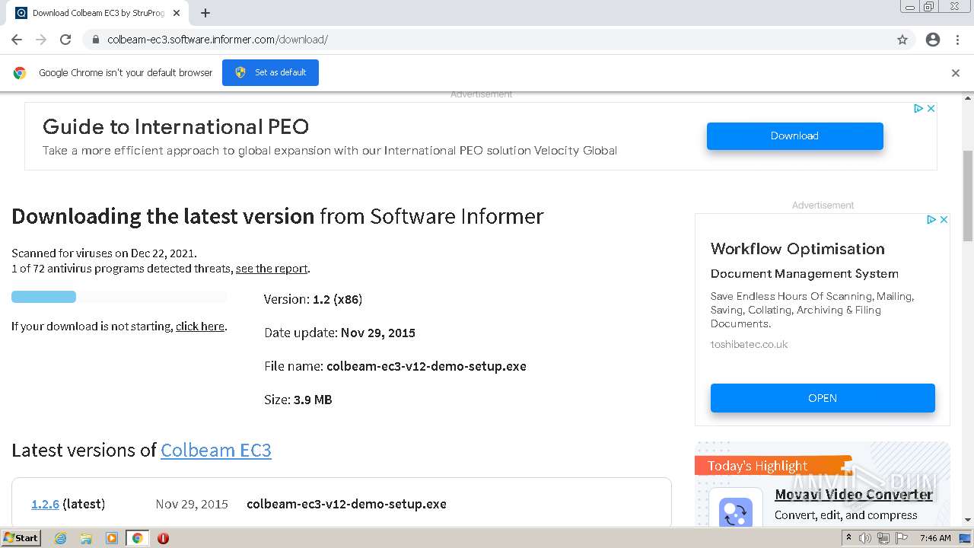Click the system clock showing 7:46 AM
This screenshot has width=974, height=548.
pyautogui.click(x=935, y=538)
